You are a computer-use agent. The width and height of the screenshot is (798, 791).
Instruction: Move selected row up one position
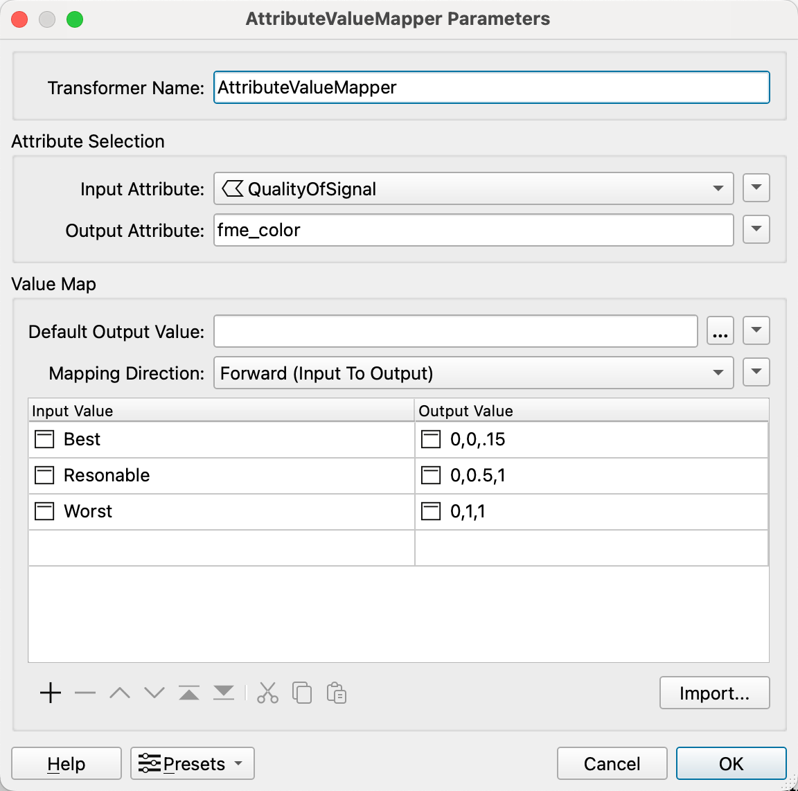(x=120, y=693)
